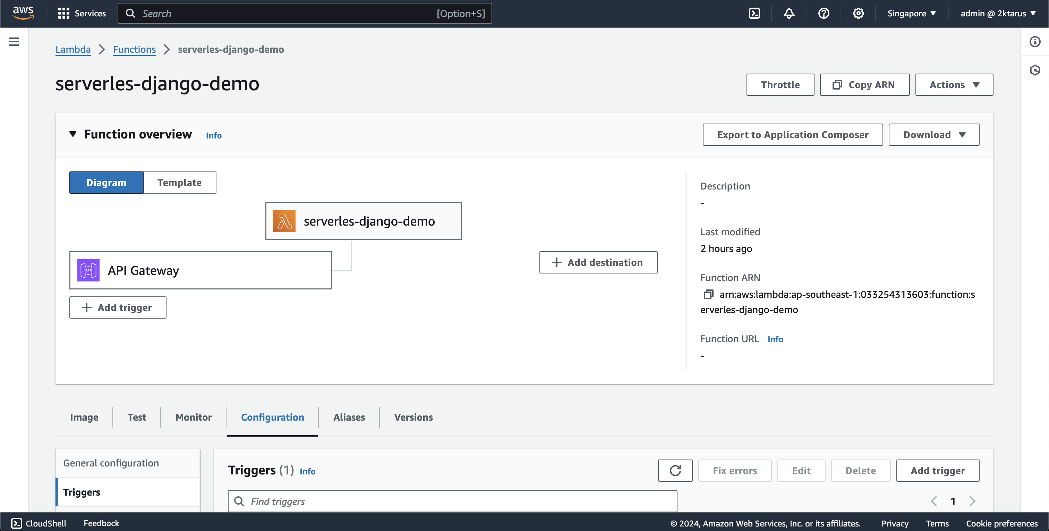Open the Test tab
This screenshot has width=1049, height=531.
point(136,417)
